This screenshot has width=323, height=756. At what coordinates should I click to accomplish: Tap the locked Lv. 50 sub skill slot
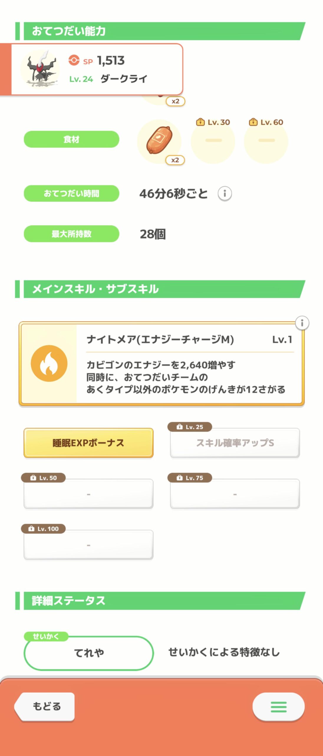(x=88, y=494)
